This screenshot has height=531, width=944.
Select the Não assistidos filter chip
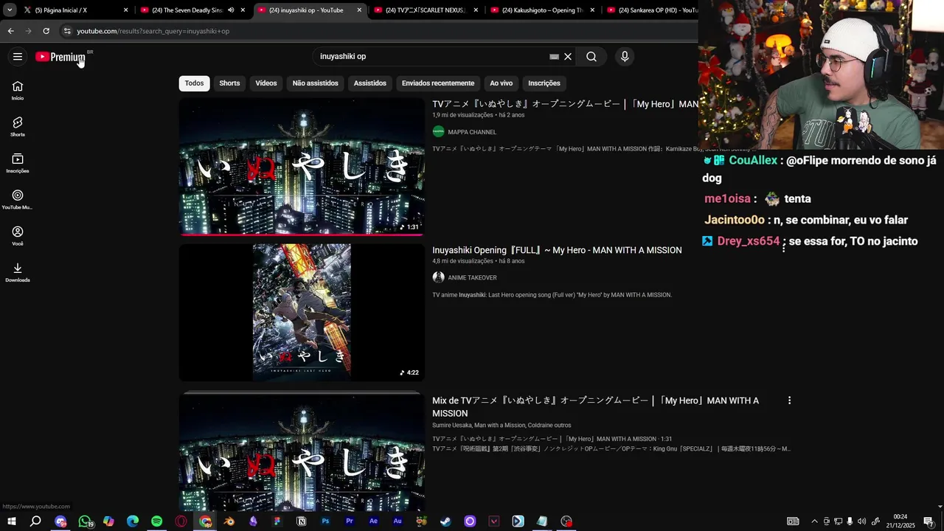pyautogui.click(x=316, y=83)
